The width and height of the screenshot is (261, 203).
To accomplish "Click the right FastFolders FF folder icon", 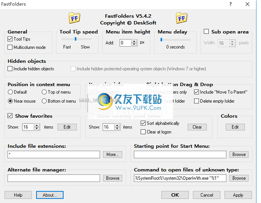I will (181, 18).
